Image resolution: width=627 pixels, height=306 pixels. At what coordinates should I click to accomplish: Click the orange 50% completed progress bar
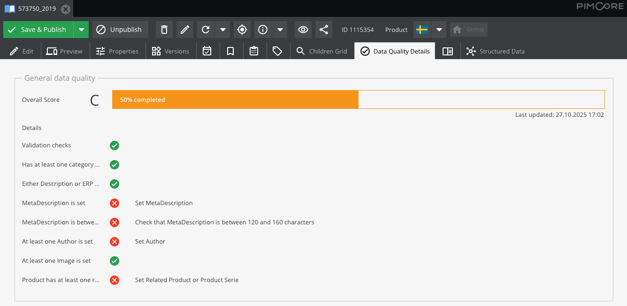click(x=235, y=99)
